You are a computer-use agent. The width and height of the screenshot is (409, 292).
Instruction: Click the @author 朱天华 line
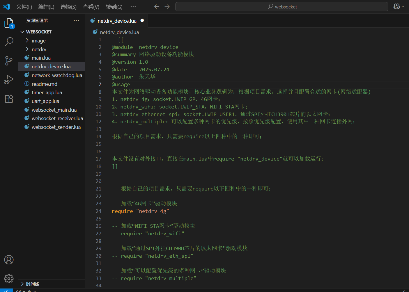134,77
